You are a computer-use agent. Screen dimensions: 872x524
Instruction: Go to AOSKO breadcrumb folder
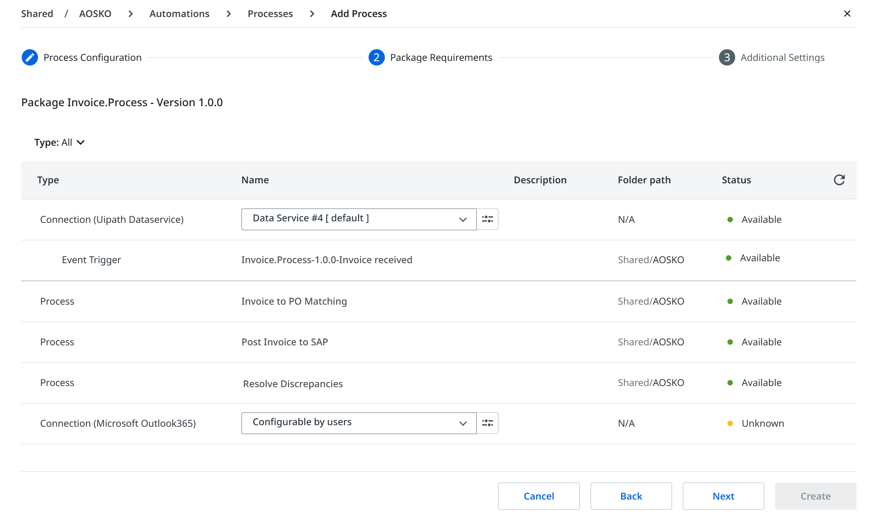pyautogui.click(x=95, y=14)
